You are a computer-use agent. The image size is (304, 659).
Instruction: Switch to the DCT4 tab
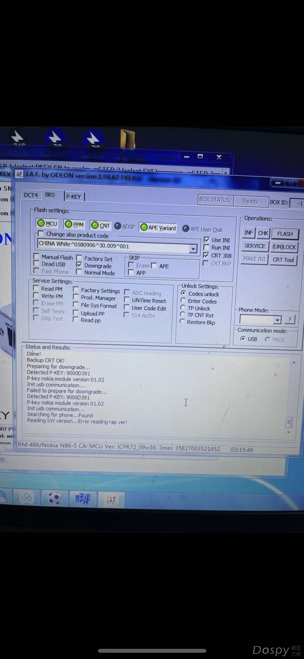(x=31, y=195)
